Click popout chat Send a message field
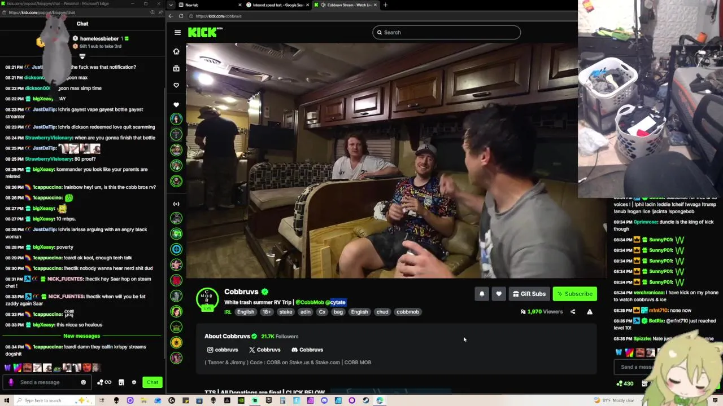 (48, 382)
